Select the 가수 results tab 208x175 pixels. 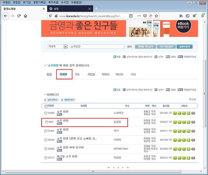(x=77, y=75)
